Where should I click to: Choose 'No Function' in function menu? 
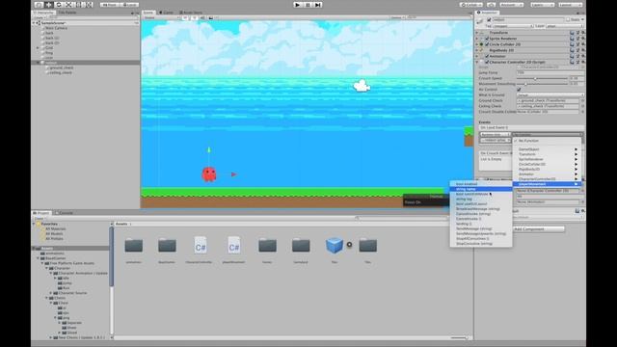(547, 141)
